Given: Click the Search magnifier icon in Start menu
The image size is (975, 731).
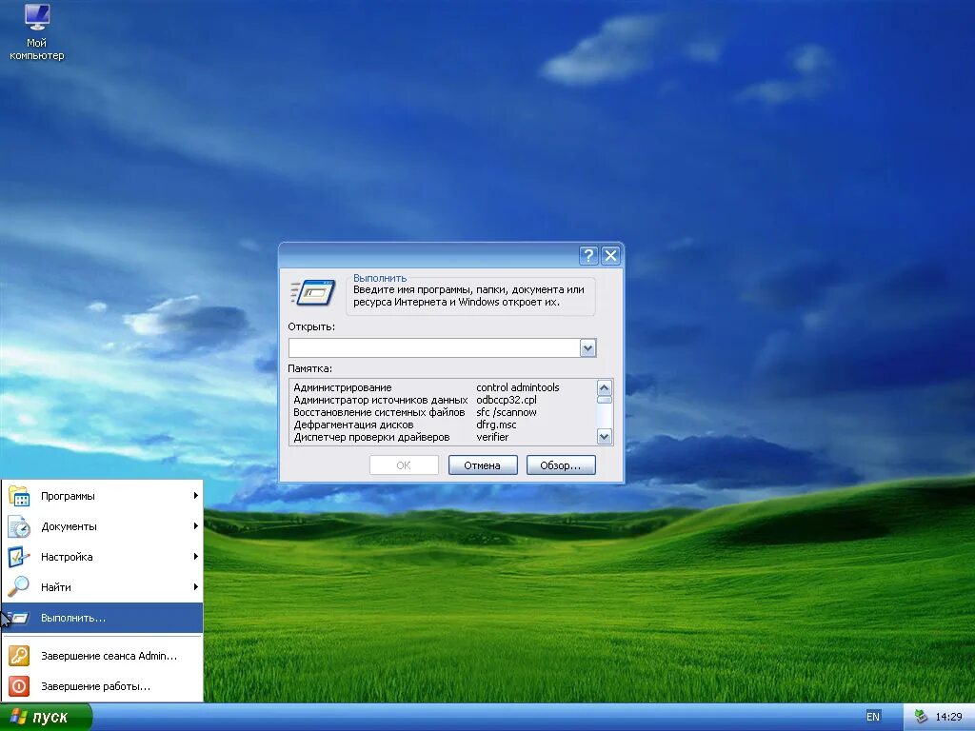Looking at the screenshot, I should (19, 586).
